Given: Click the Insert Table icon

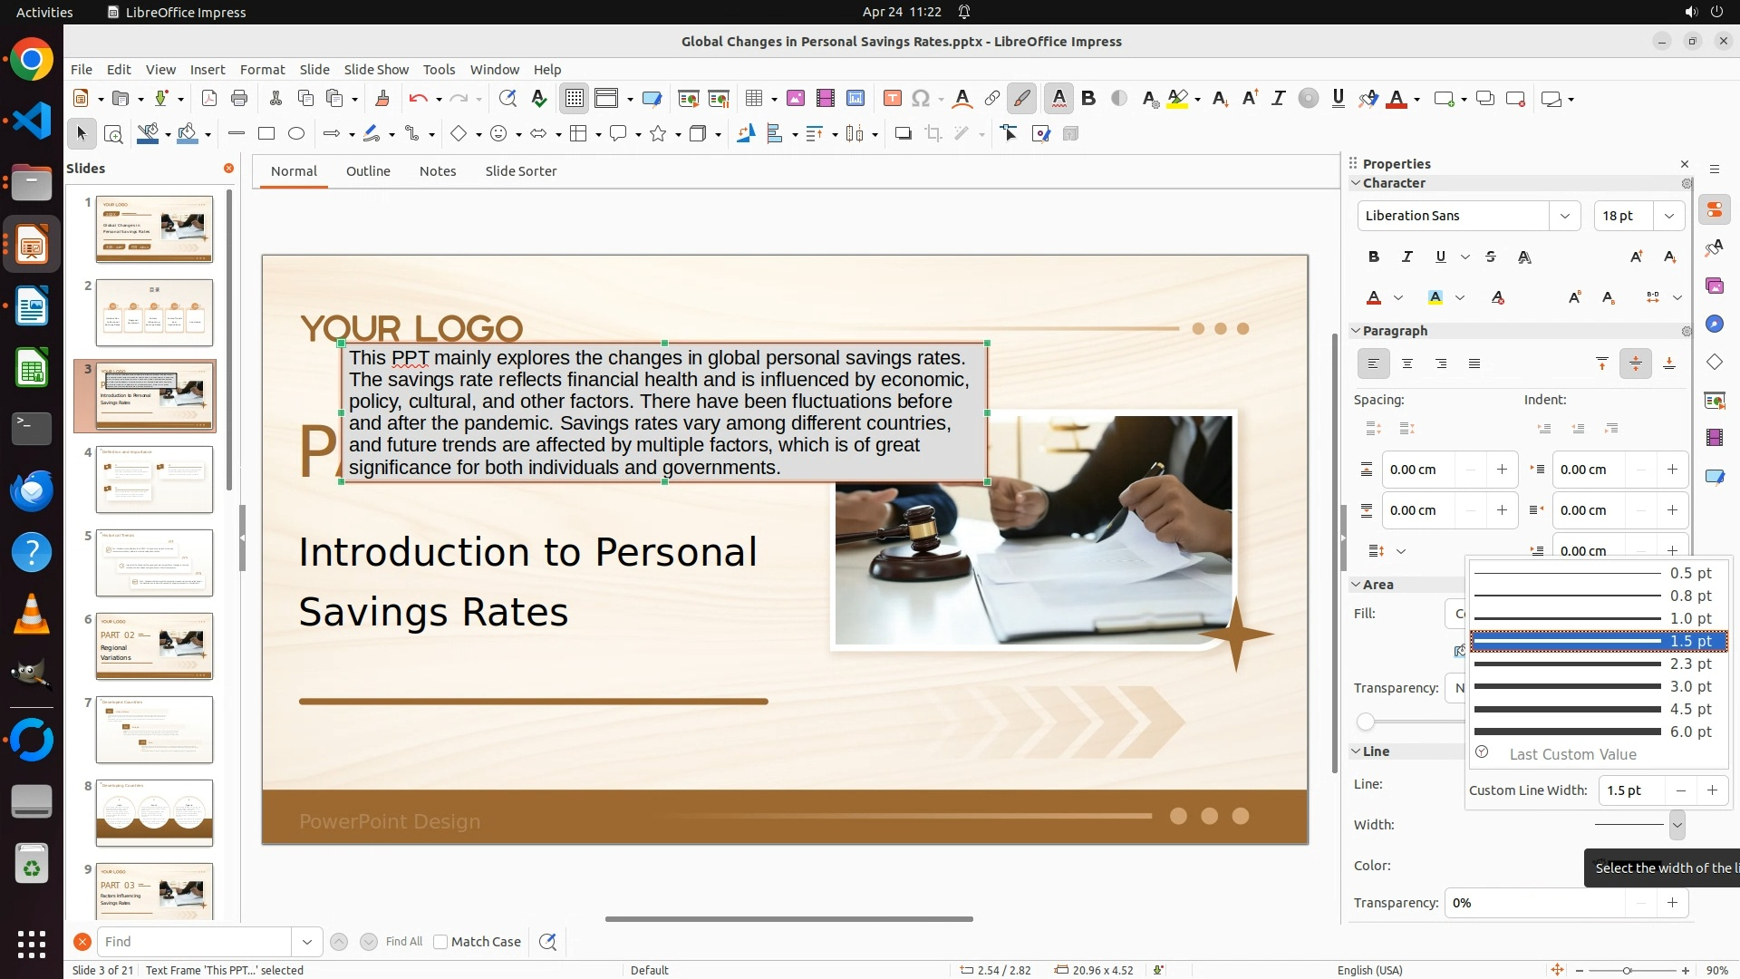Looking at the screenshot, I should click(753, 99).
